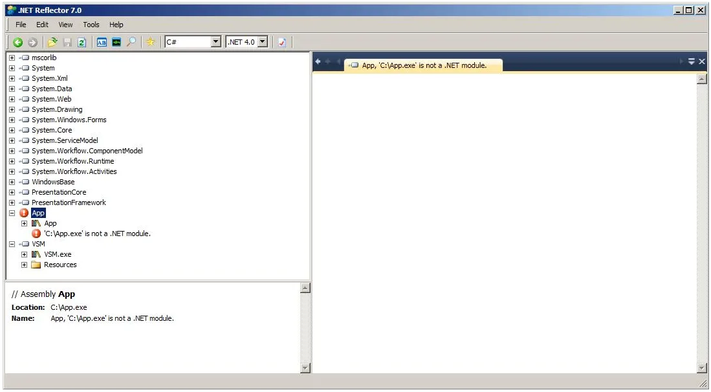Expand the Resources folder node
Screen dimensions: 711x392
[25, 265]
